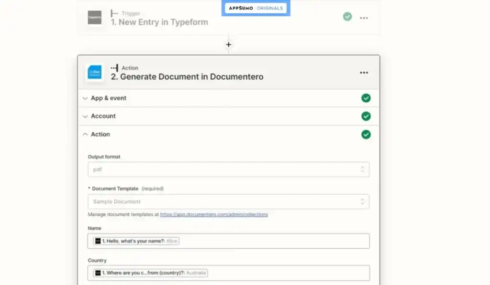The image size is (490, 285).
Task: Click the green checkmark beside Account
Action: 366,116
